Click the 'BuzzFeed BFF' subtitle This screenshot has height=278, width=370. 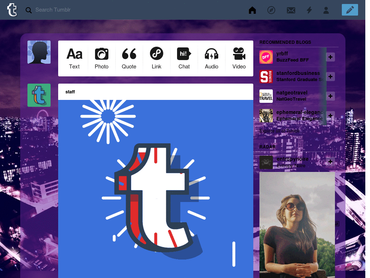[293, 60]
